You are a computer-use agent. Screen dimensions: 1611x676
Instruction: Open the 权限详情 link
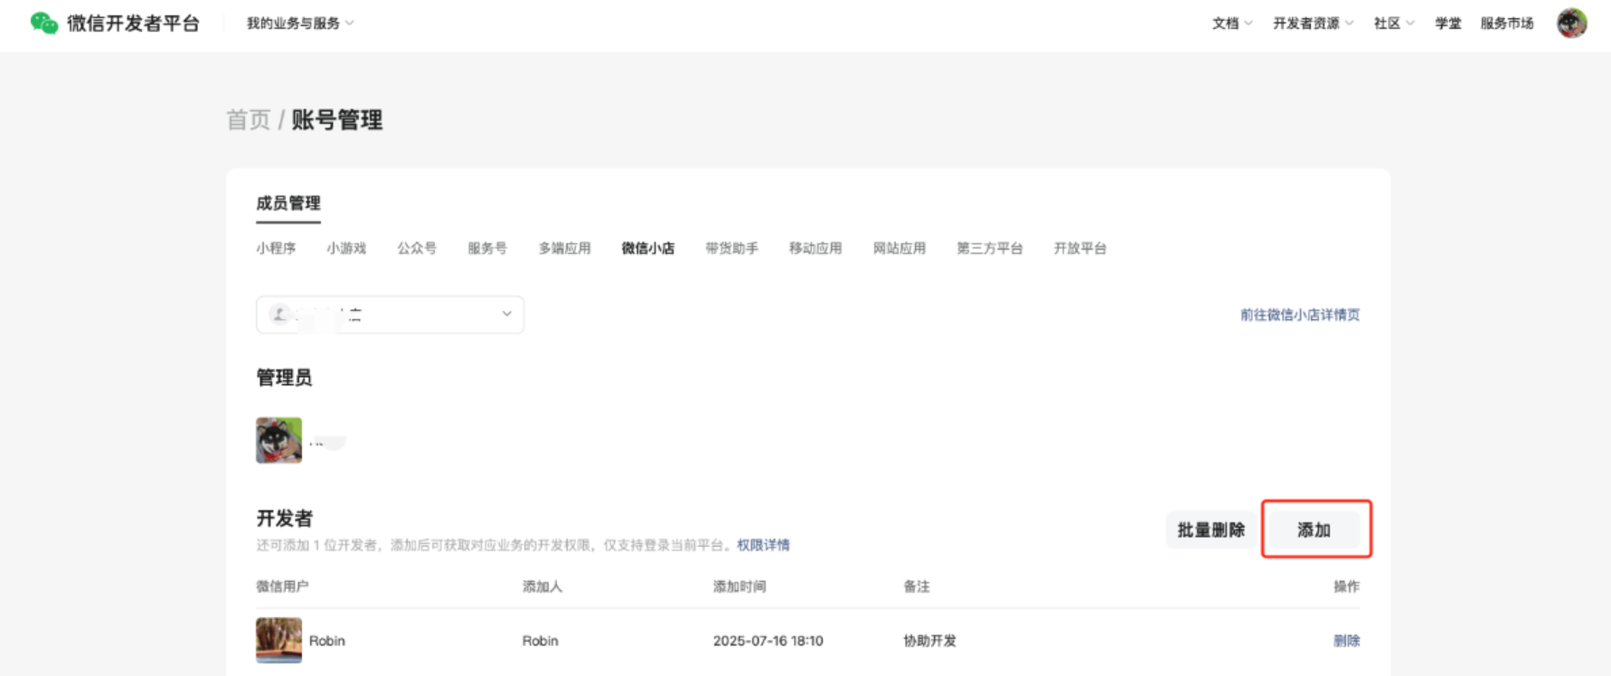763,545
